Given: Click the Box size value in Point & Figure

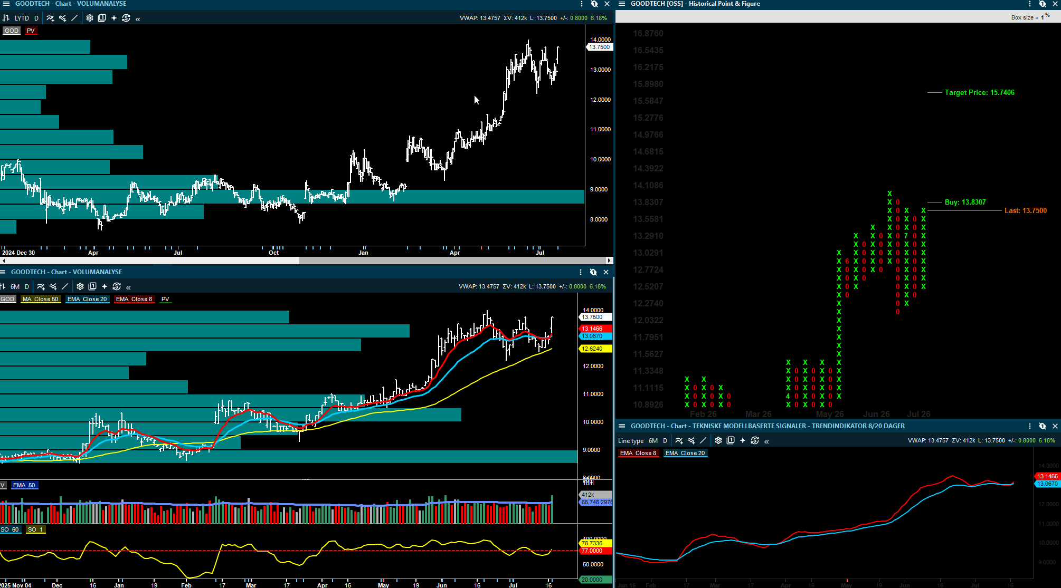Looking at the screenshot, I should (x=1043, y=17).
